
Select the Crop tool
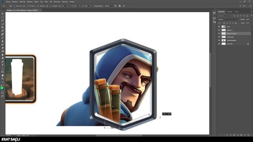tap(2, 27)
